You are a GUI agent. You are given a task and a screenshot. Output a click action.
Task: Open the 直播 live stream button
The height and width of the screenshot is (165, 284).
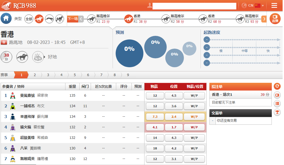point(275,19)
